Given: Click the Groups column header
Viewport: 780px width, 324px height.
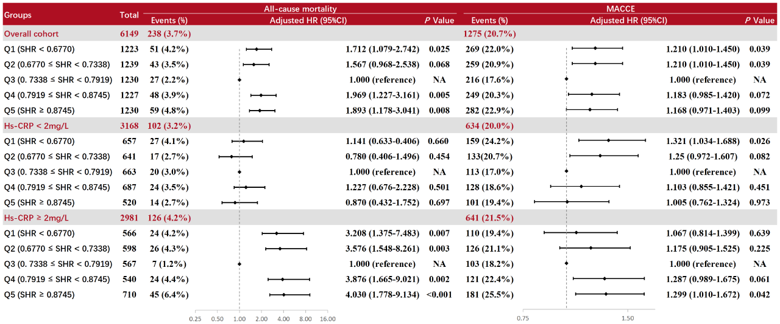Looking at the screenshot, I should tap(17, 15).
